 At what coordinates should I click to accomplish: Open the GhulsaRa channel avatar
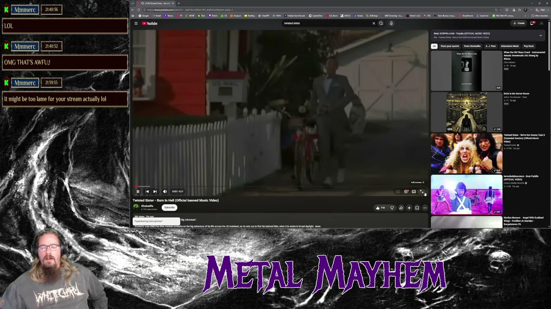click(136, 207)
